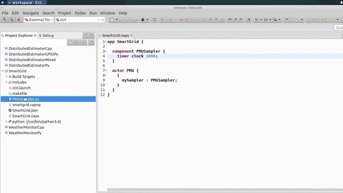Screen dimensions: 343x193
Task: Select the SmartGrid.json file
Action: point(25,110)
